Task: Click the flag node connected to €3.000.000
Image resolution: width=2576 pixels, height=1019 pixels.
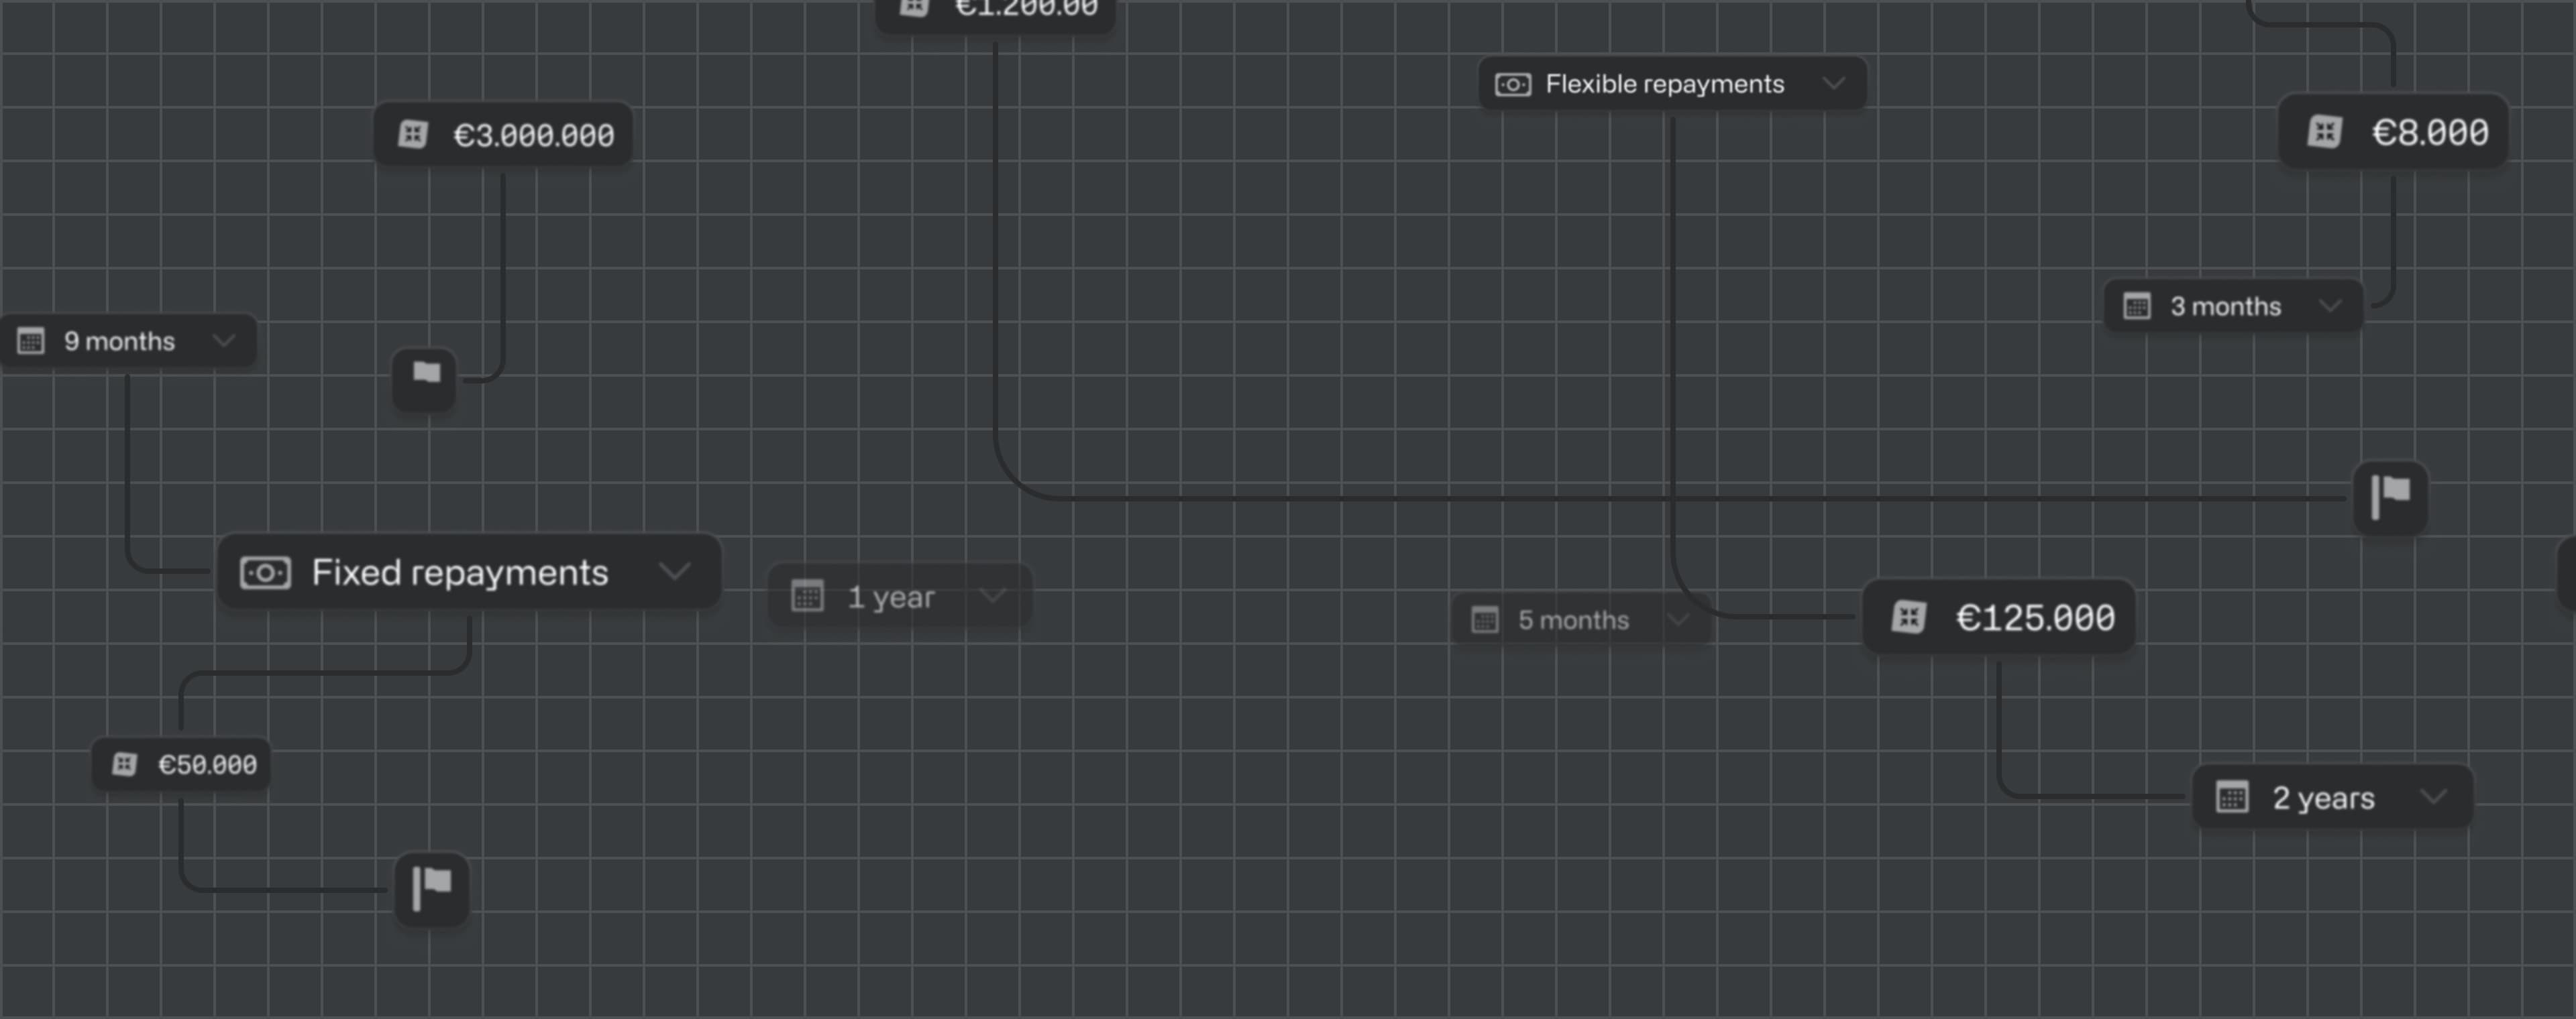Action: click(x=425, y=377)
